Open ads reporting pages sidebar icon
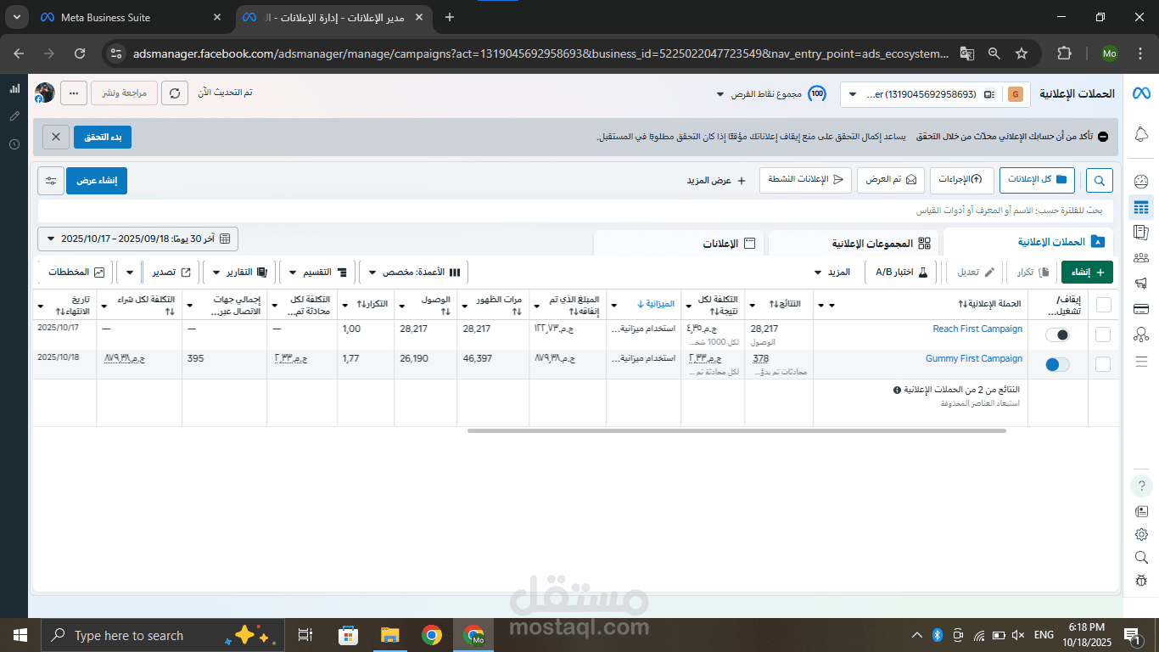 [x=1141, y=232]
